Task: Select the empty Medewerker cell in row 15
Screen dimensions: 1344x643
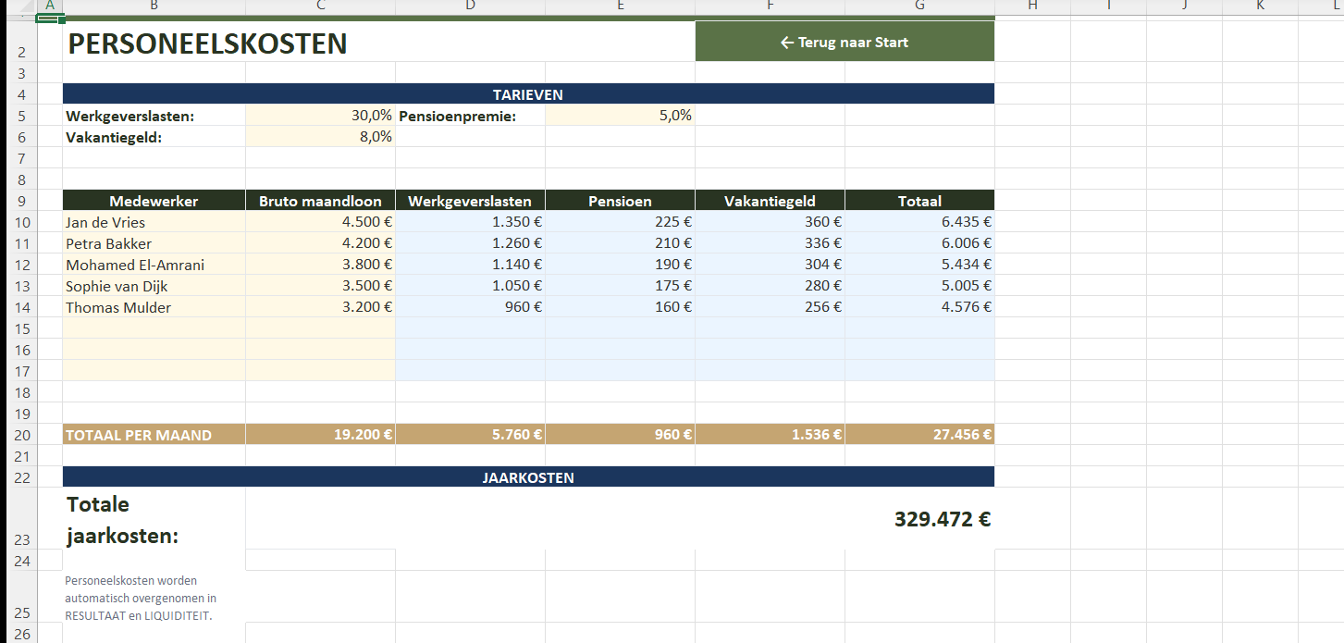Action: tap(154, 328)
